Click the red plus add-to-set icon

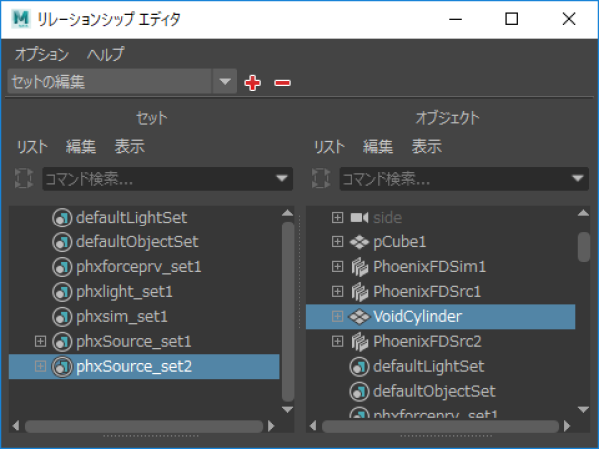pyautogui.click(x=253, y=83)
